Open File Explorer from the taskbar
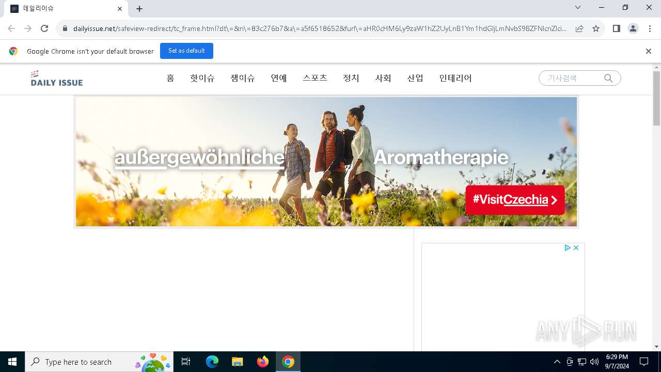Image resolution: width=661 pixels, height=372 pixels. 238,362
